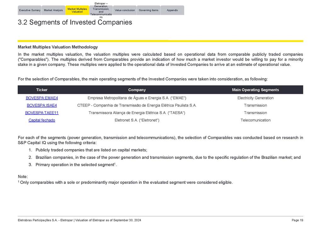Click the Page 19 number in footer
Image resolution: width=321 pixels, height=227 pixels.
[297, 220]
